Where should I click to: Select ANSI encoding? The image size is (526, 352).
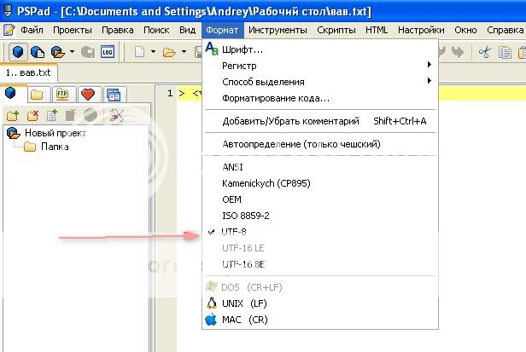320,167
